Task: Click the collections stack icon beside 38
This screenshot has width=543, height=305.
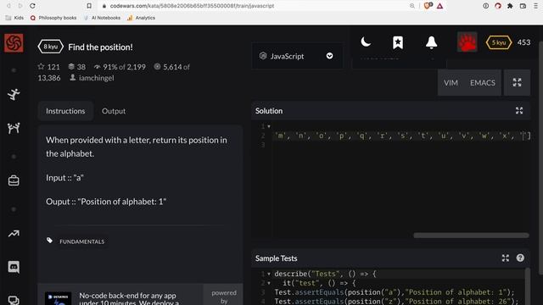Action: tap(71, 66)
